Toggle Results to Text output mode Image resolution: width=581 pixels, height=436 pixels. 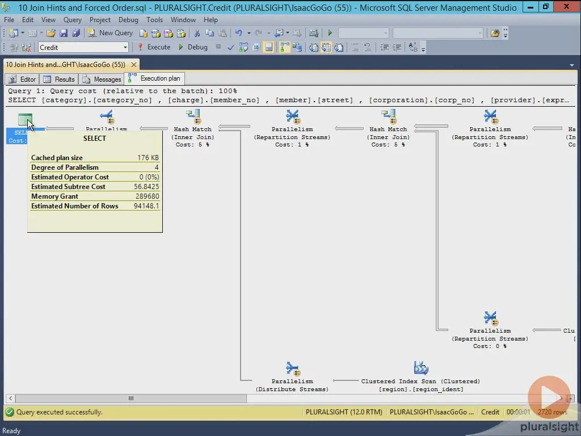(314, 47)
